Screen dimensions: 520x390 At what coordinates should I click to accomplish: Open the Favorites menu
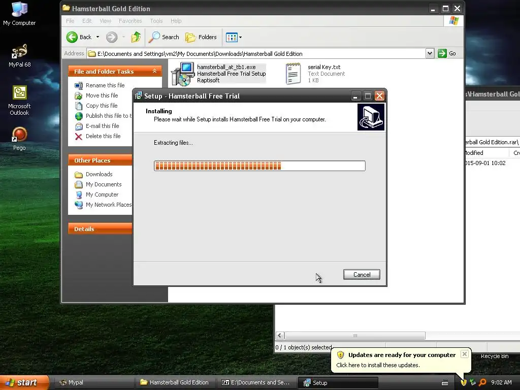point(131,21)
